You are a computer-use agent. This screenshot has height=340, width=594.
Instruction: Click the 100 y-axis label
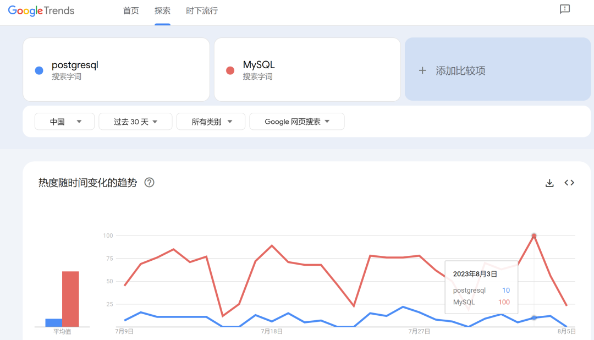(108, 236)
